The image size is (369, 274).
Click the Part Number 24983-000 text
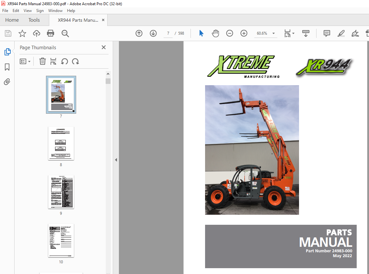point(329,251)
